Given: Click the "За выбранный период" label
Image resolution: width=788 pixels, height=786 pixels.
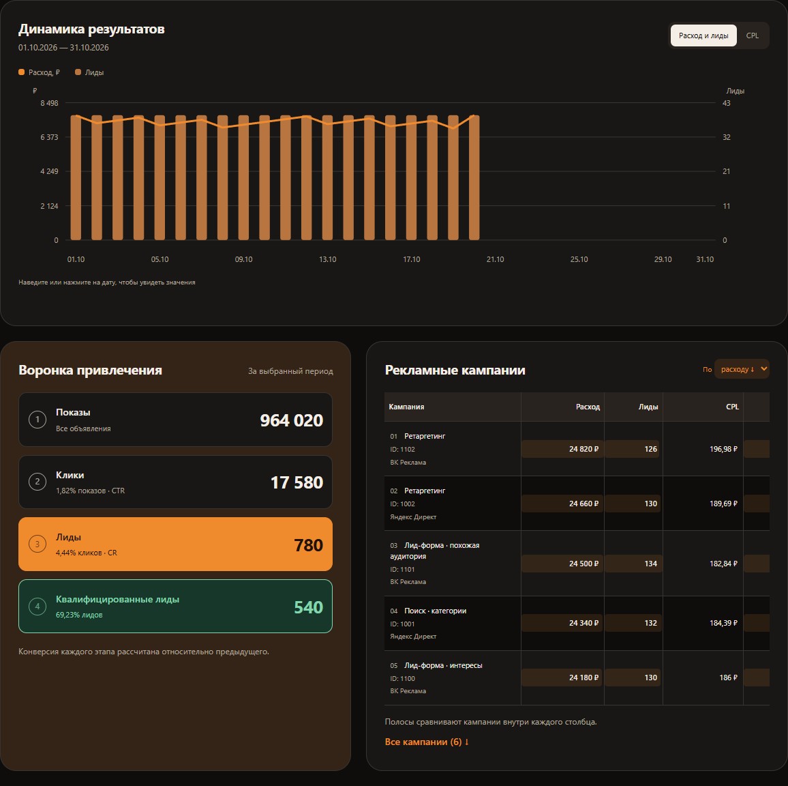Looking at the screenshot, I should pos(290,371).
